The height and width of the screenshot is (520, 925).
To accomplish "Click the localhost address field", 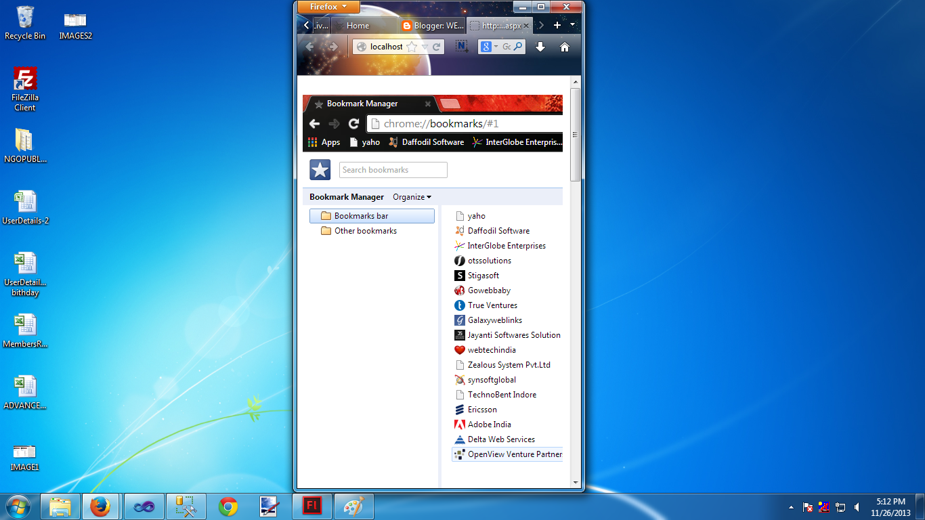I will (x=386, y=47).
